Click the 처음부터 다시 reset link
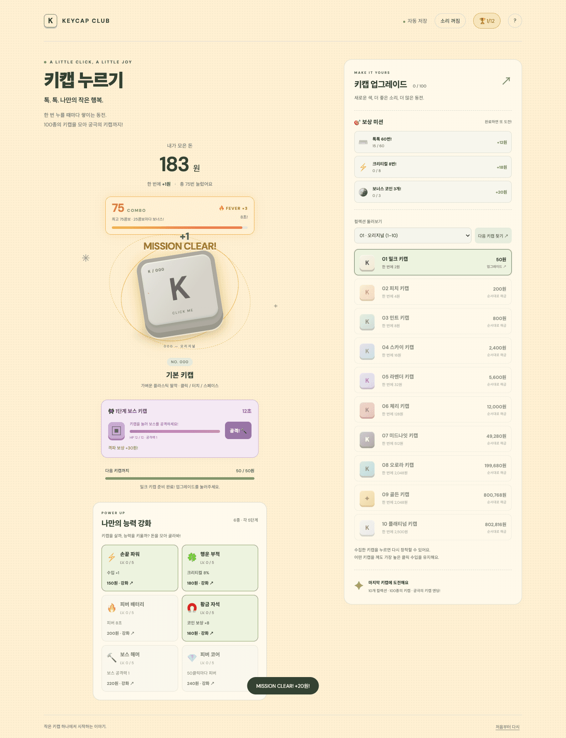 [x=508, y=727]
